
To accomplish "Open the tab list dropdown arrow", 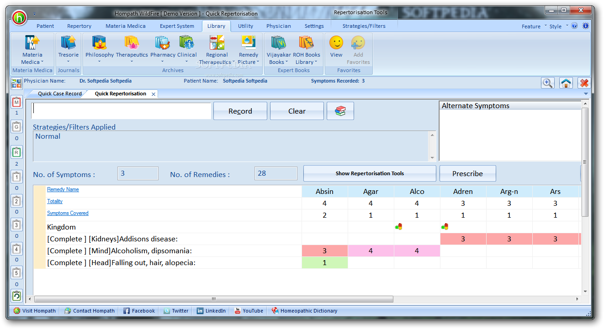I will click(586, 94).
